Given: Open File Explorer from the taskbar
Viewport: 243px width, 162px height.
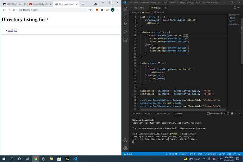Looking at the screenshot, I should click(51, 159).
